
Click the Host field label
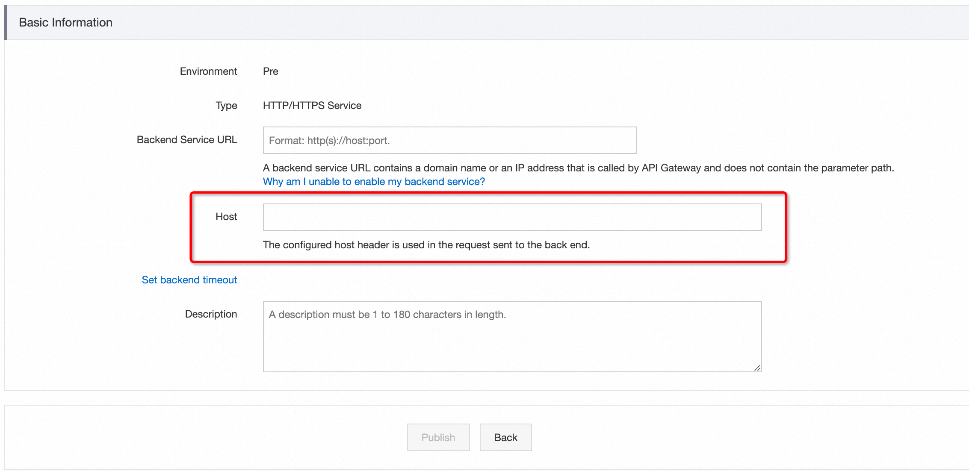pos(226,217)
